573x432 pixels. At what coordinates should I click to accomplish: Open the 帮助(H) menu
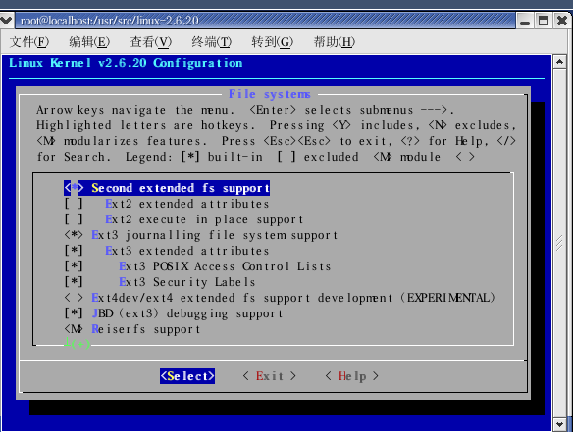(x=335, y=42)
